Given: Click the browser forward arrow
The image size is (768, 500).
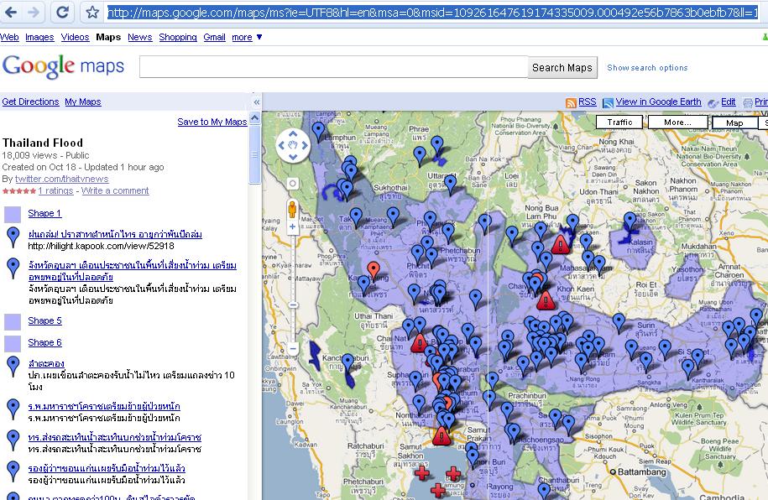Looking at the screenshot, I should [x=34, y=12].
